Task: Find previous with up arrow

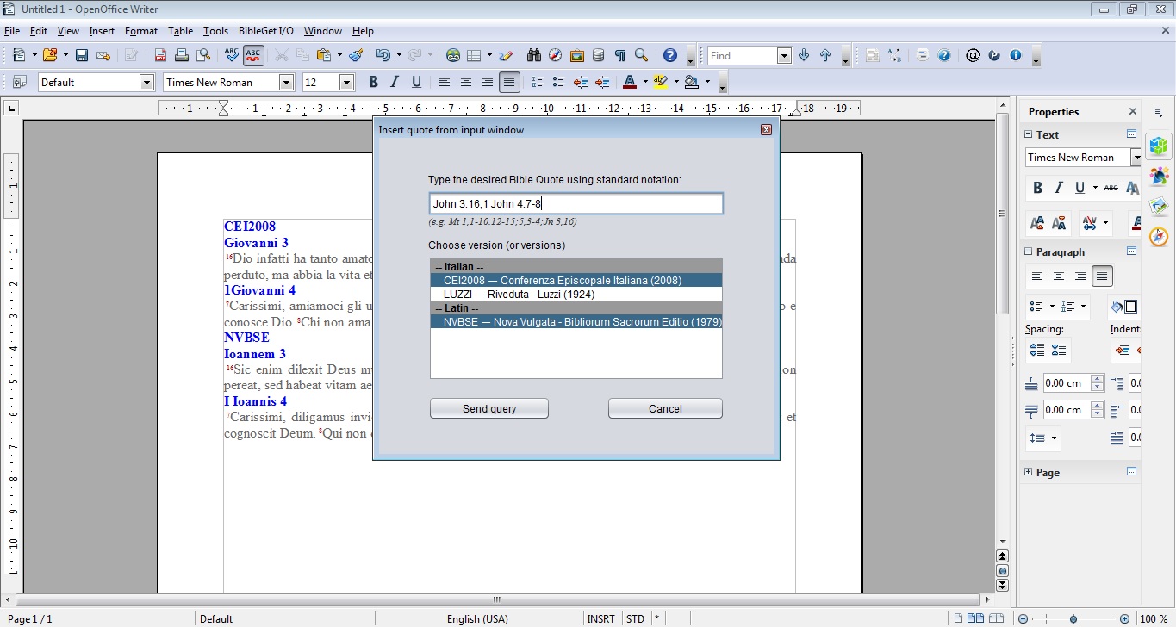Action: pyautogui.click(x=825, y=55)
